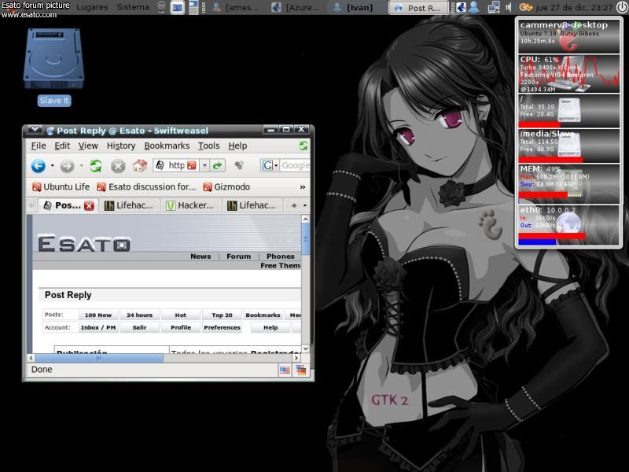The height and width of the screenshot is (472, 629).
Task: Click the orange key tray icon
Action: click(x=525, y=7)
